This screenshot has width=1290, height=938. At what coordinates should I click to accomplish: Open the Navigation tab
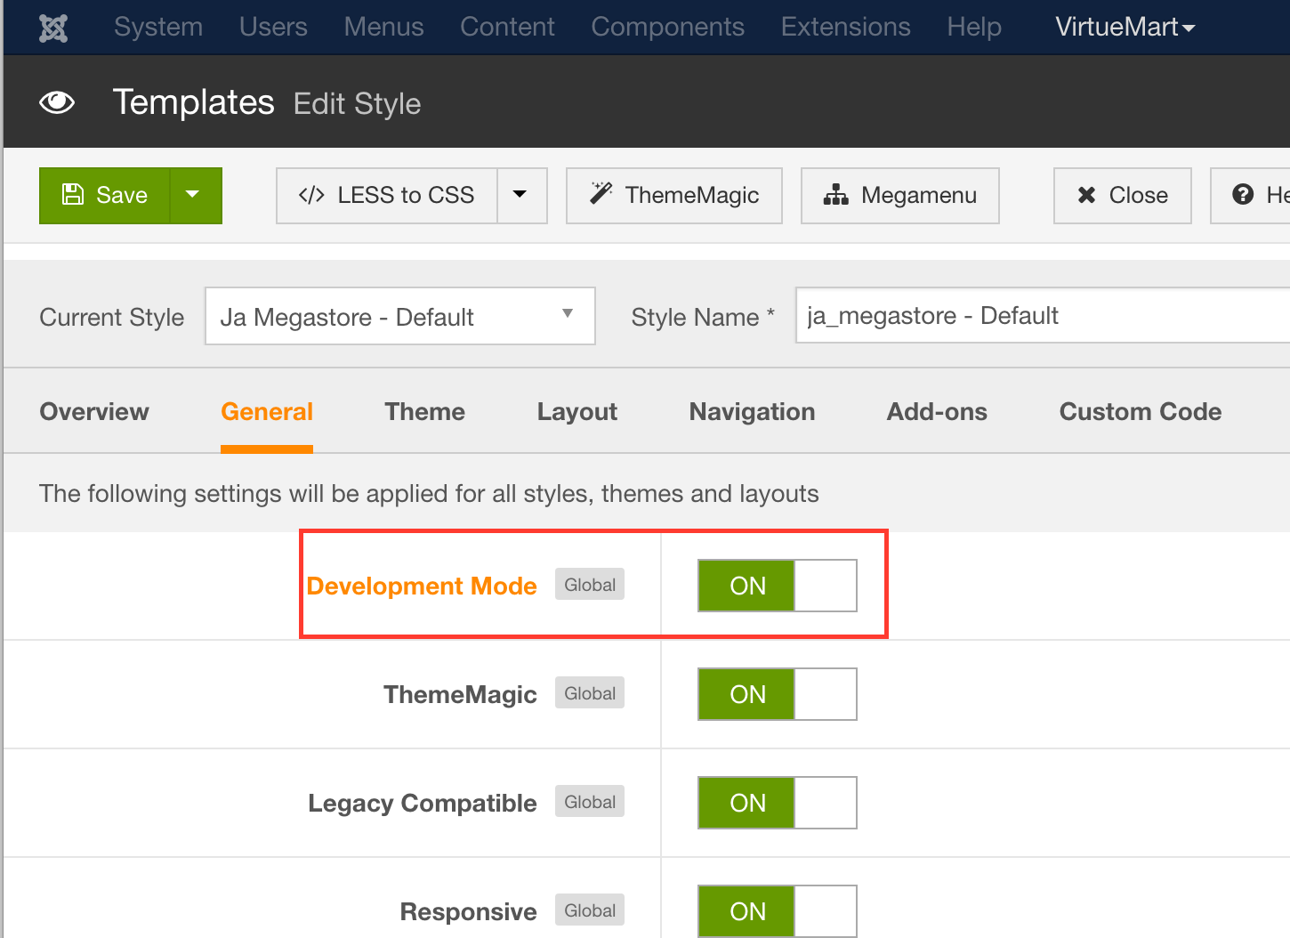tap(753, 411)
